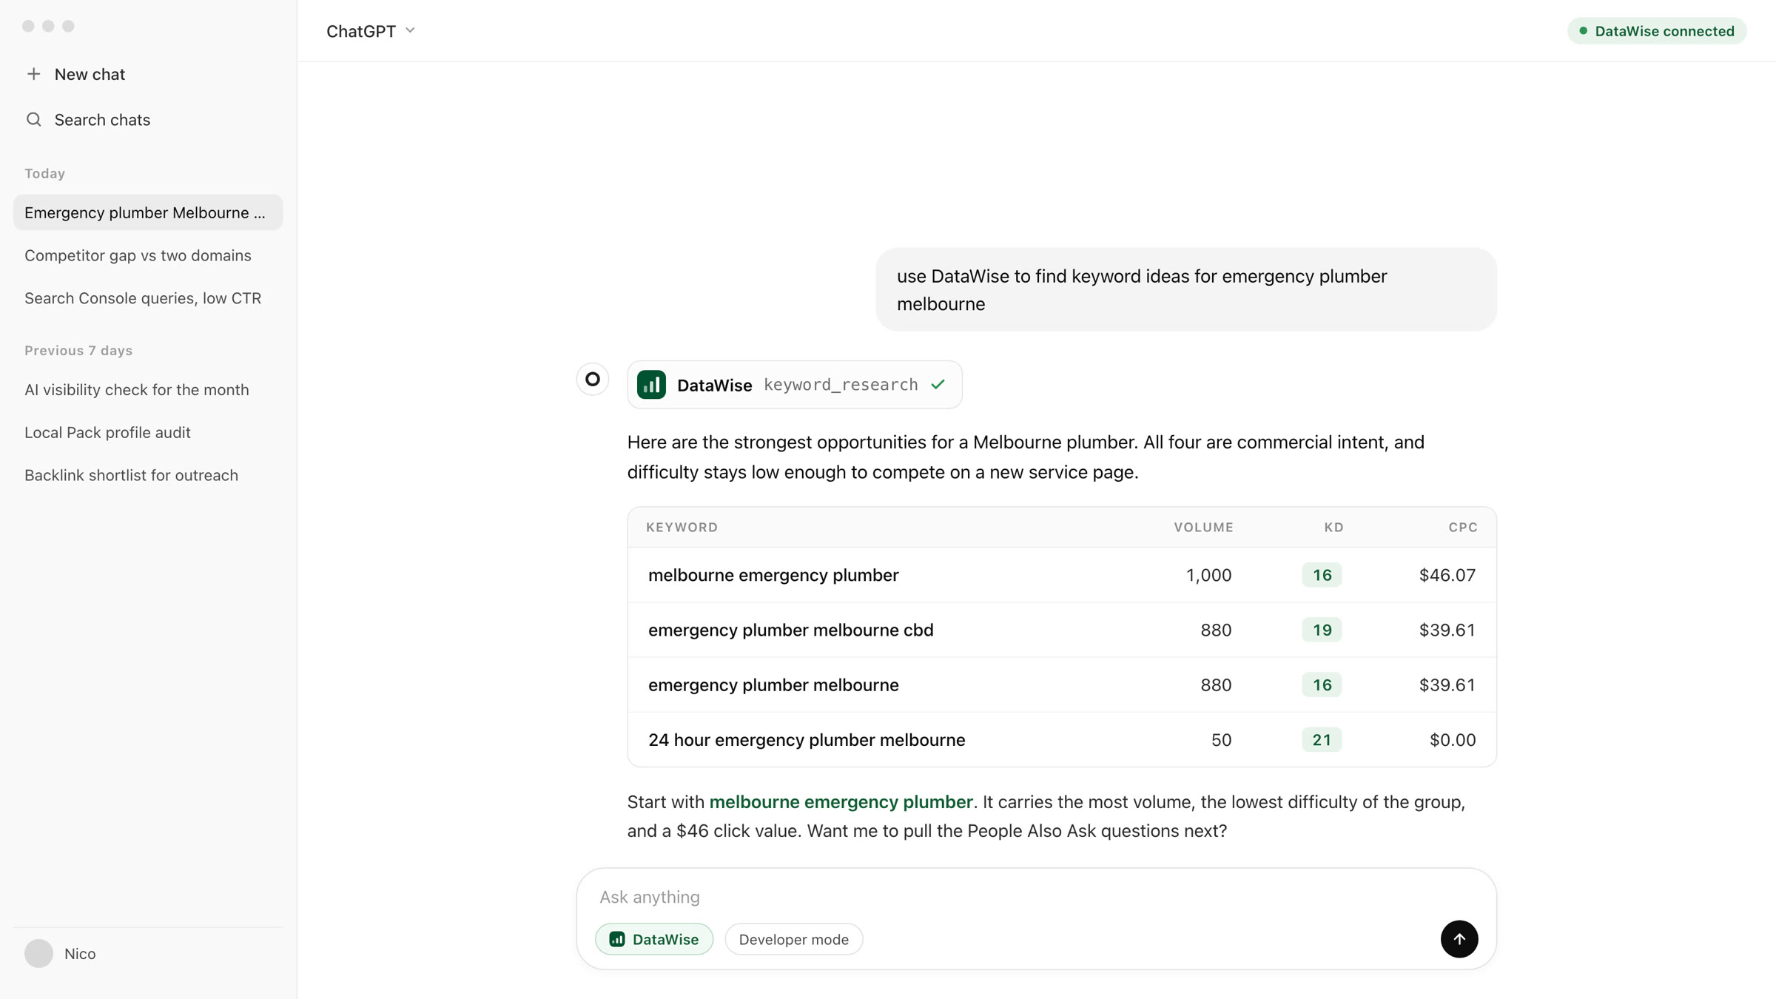Image resolution: width=1776 pixels, height=999 pixels.
Task: Select 24 hour emergency plumber melbourne keyword
Action: (807, 739)
